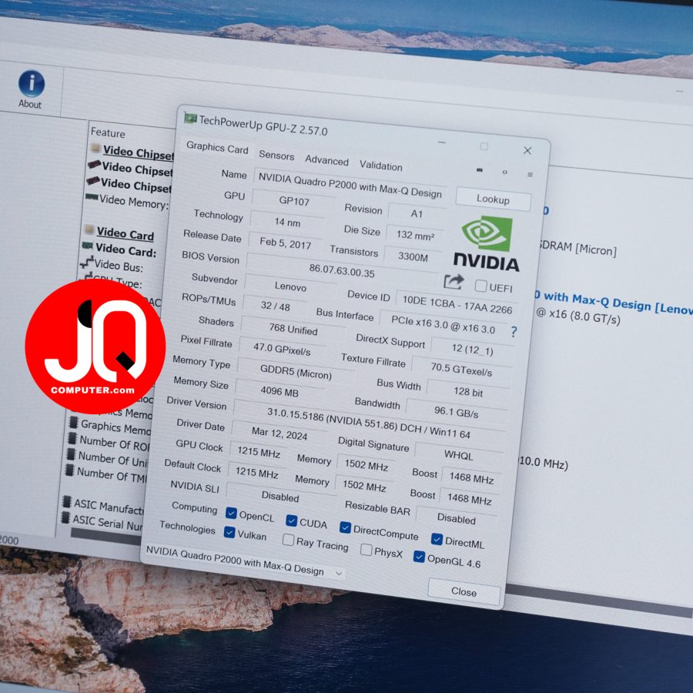Select the Feature column header in background window
This screenshot has height=693, width=693.
click(x=108, y=132)
